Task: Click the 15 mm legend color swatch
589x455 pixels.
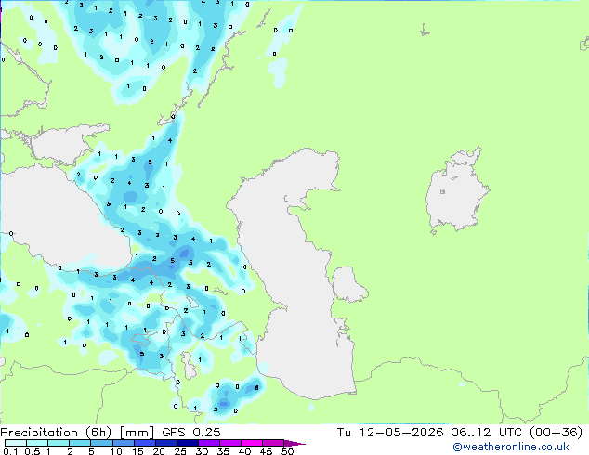Action: pos(145,443)
